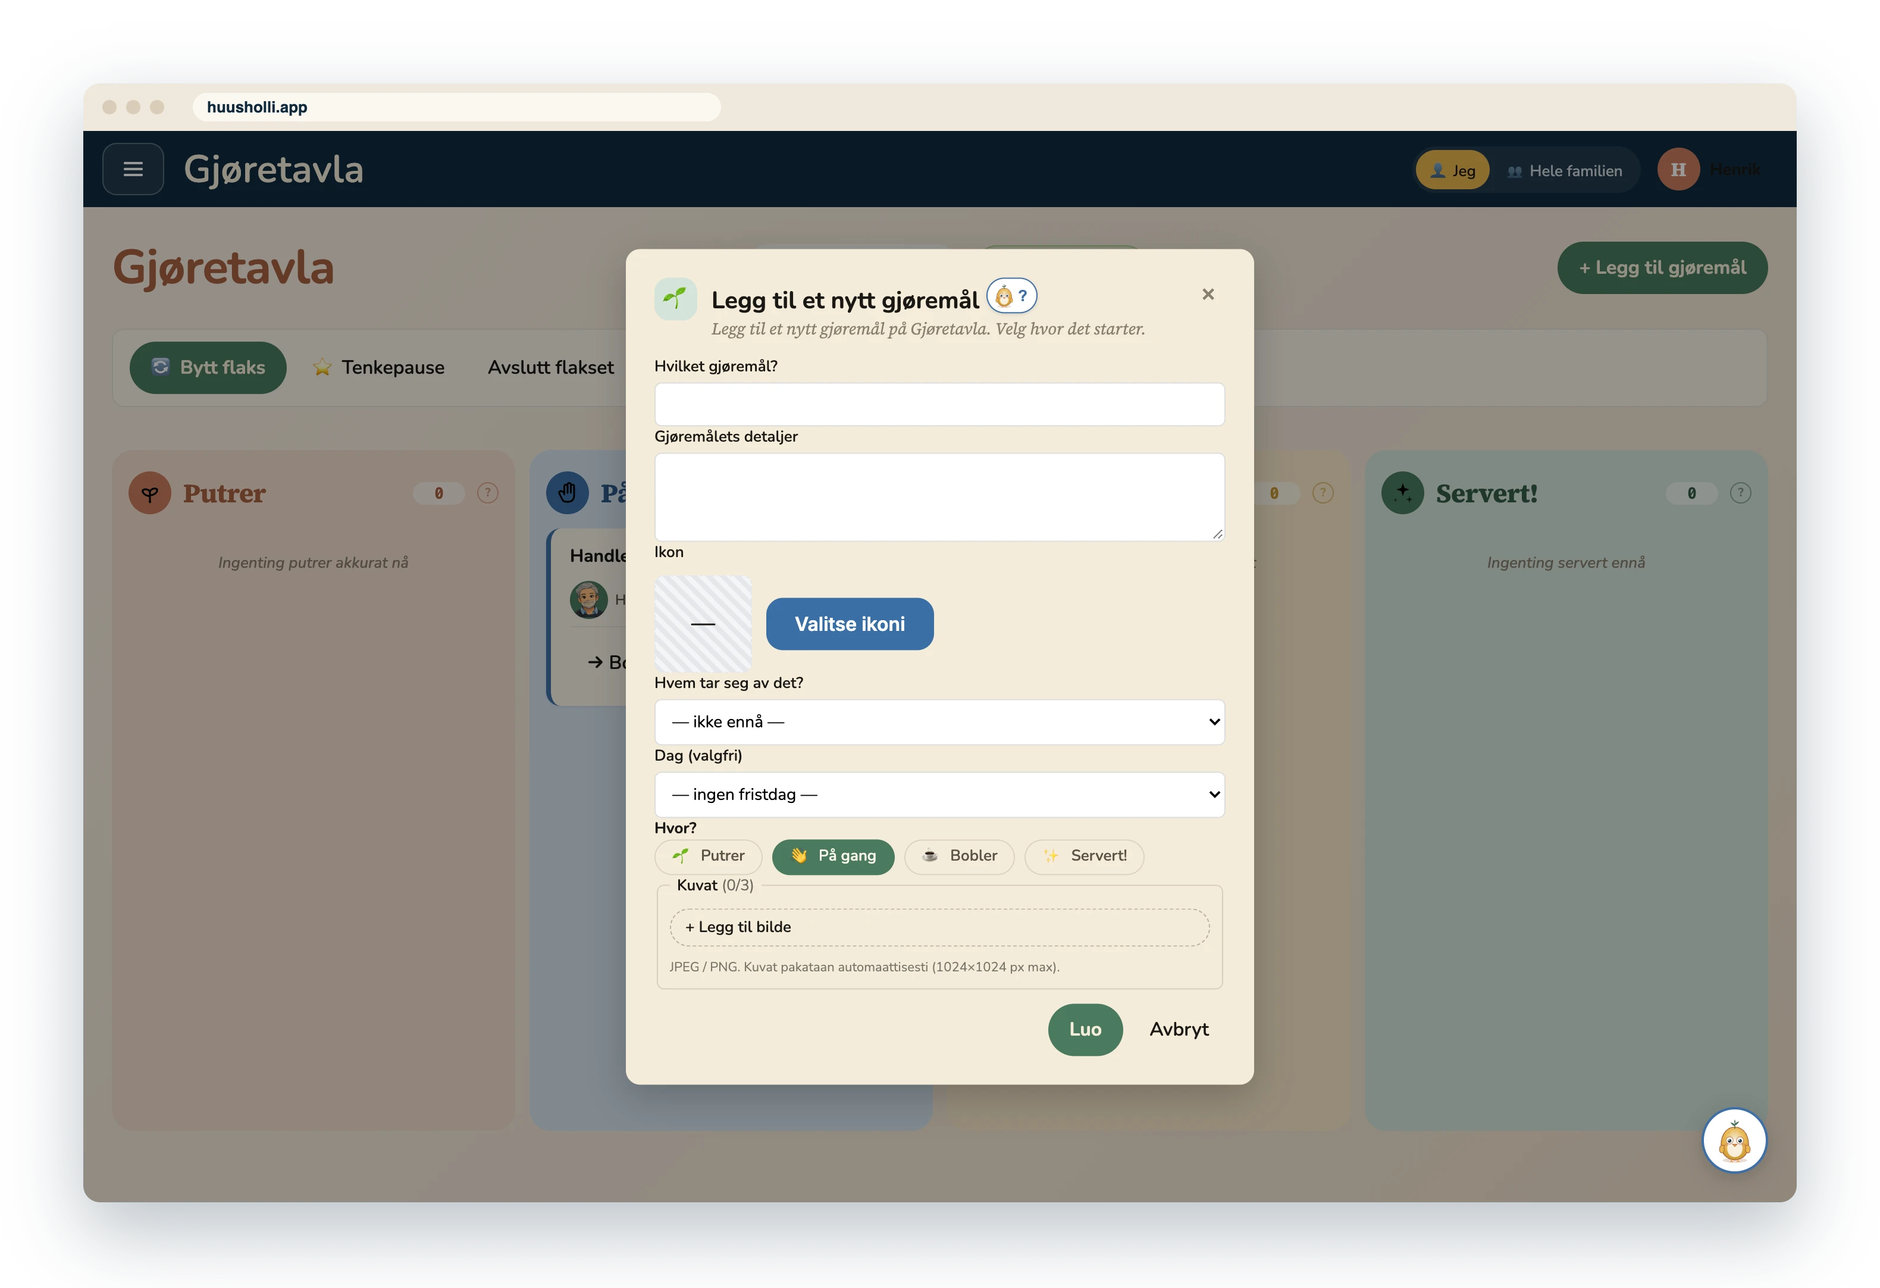The height and width of the screenshot is (1288, 1880).
Task: Click the Bytt flaks button
Action: [x=208, y=368]
